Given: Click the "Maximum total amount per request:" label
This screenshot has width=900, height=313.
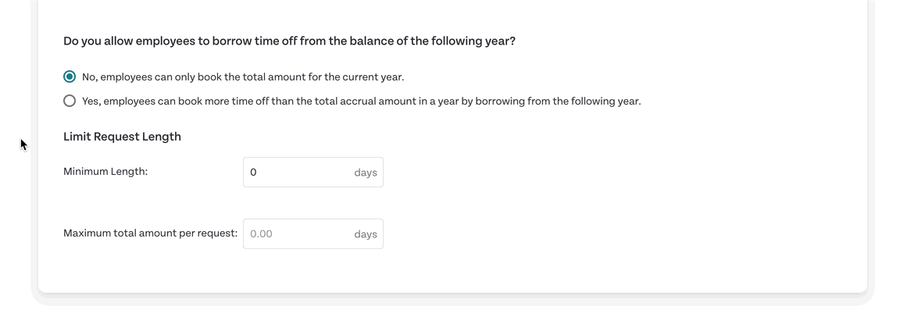Looking at the screenshot, I should click(x=150, y=233).
